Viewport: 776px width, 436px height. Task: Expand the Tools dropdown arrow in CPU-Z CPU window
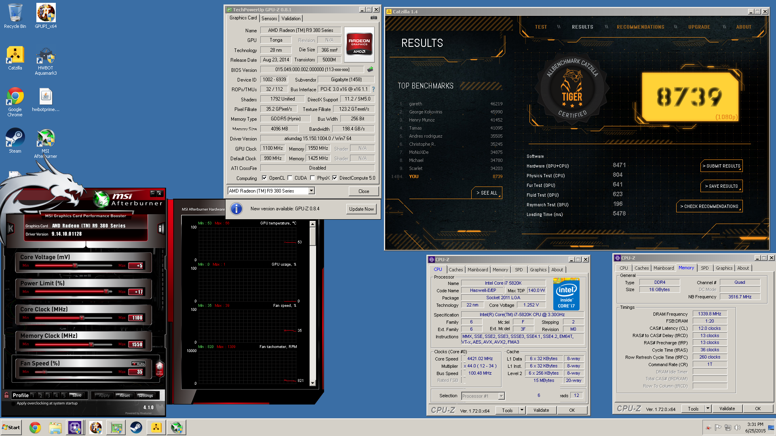pos(522,410)
